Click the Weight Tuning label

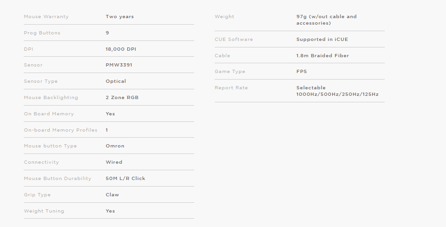(44, 211)
